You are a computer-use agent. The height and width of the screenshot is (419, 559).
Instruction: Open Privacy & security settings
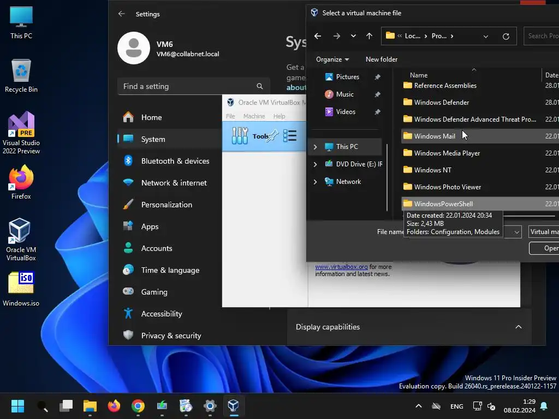169,336
